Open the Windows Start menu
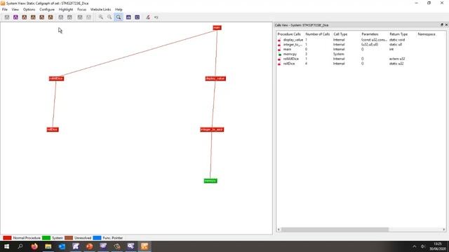The image size is (449, 252). point(6,246)
